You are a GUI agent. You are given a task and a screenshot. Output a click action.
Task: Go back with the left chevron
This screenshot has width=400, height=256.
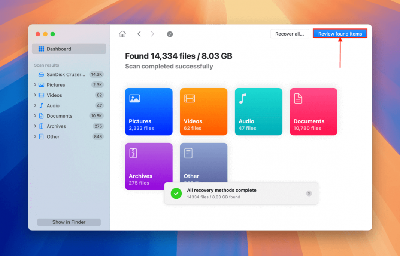(x=139, y=34)
